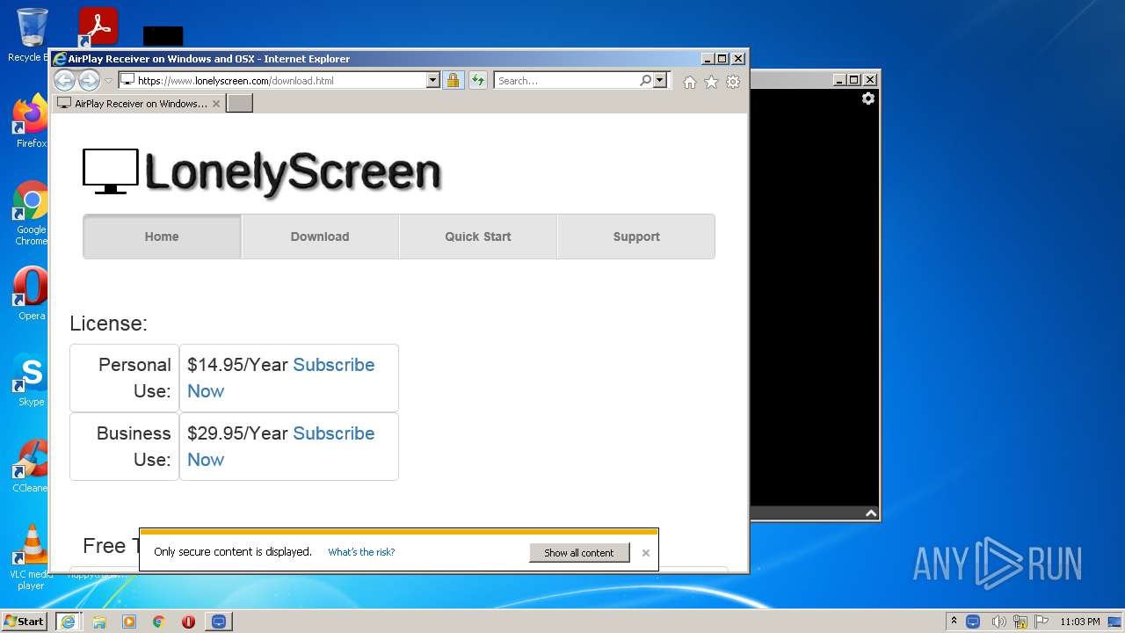Open the network tray icon
This screenshot has height=633, width=1125.
click(1020, 622)
